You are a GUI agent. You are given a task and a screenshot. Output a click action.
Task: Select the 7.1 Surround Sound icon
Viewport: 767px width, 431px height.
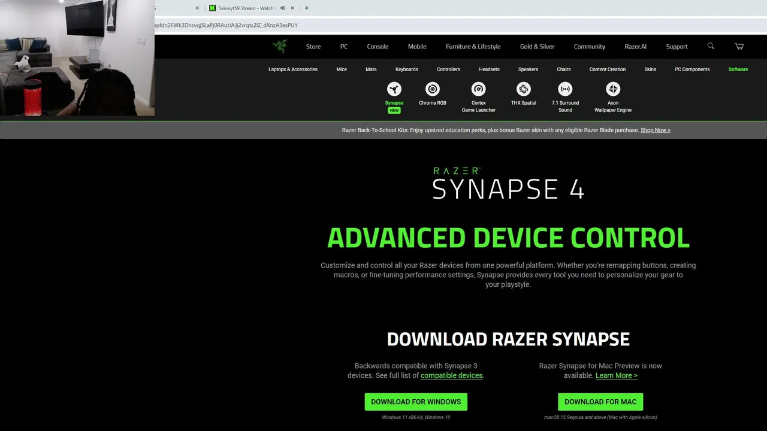[x=565, y=89]
